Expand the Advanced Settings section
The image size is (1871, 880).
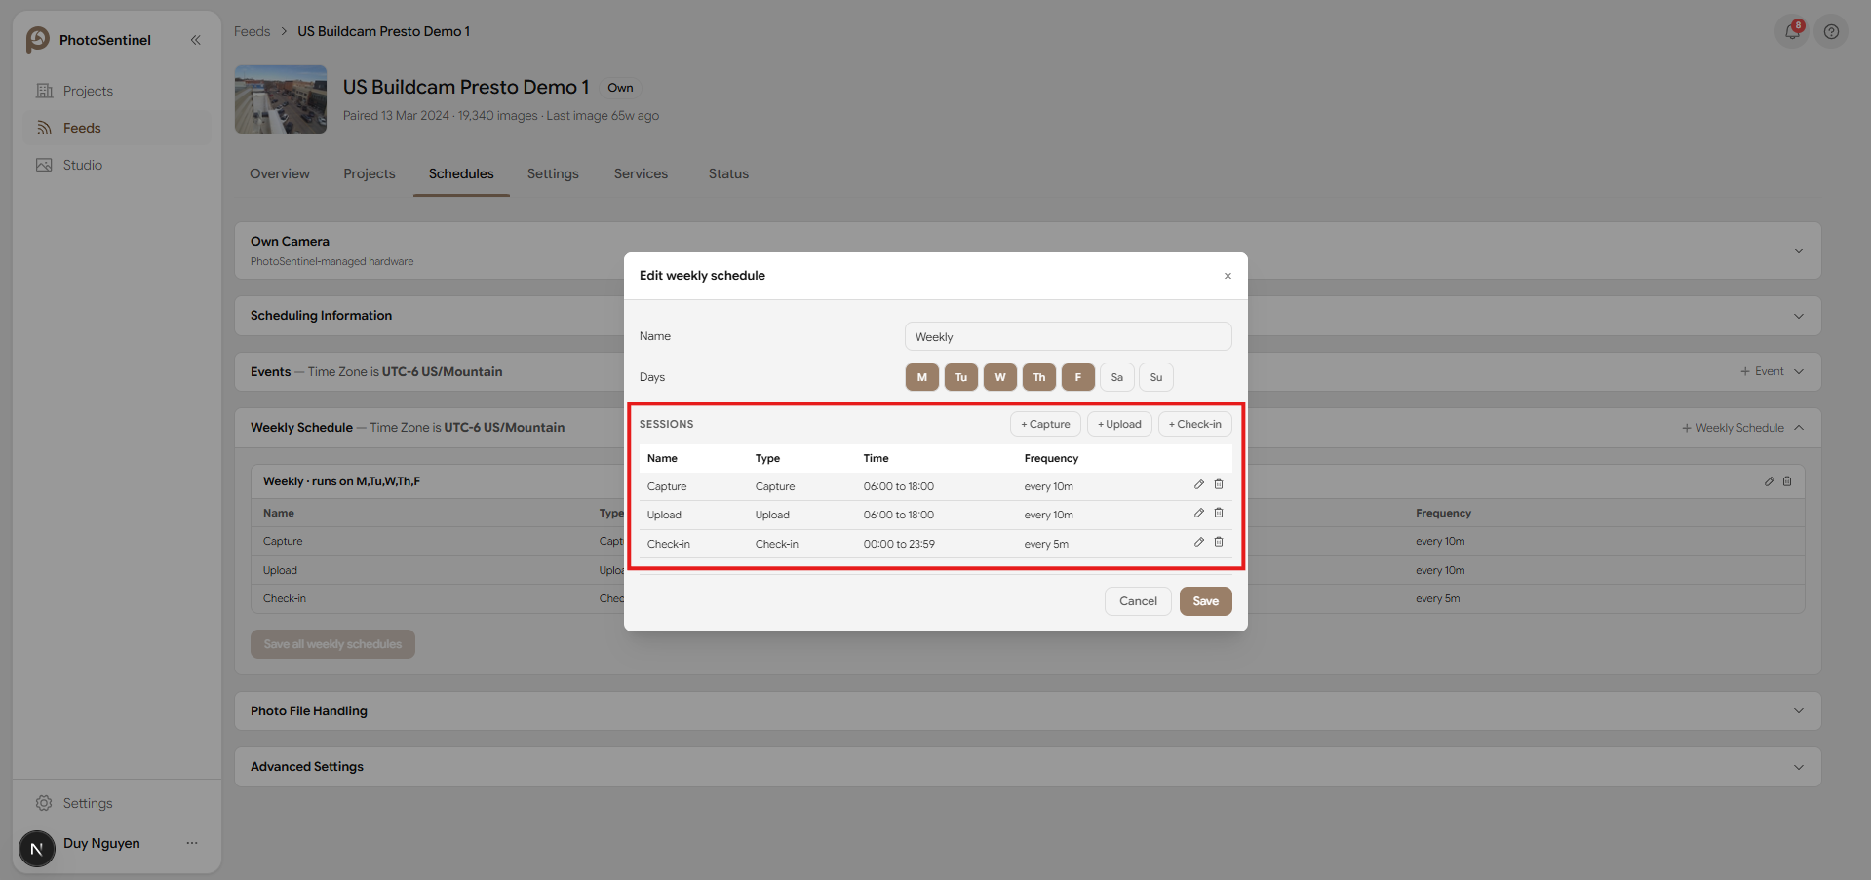click(1799, 767)
